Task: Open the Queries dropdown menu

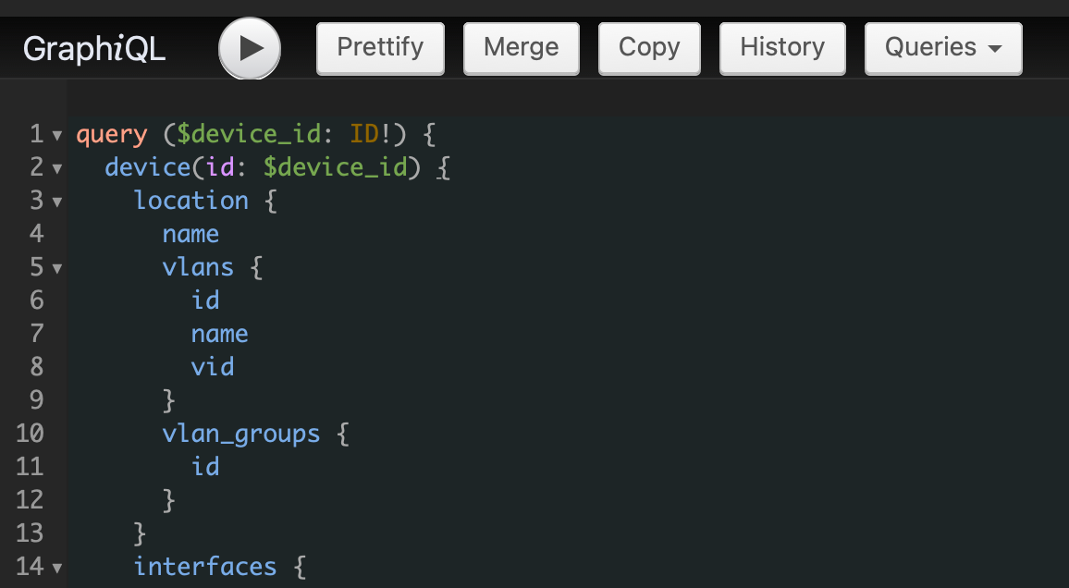Action: tap(942, 47)
